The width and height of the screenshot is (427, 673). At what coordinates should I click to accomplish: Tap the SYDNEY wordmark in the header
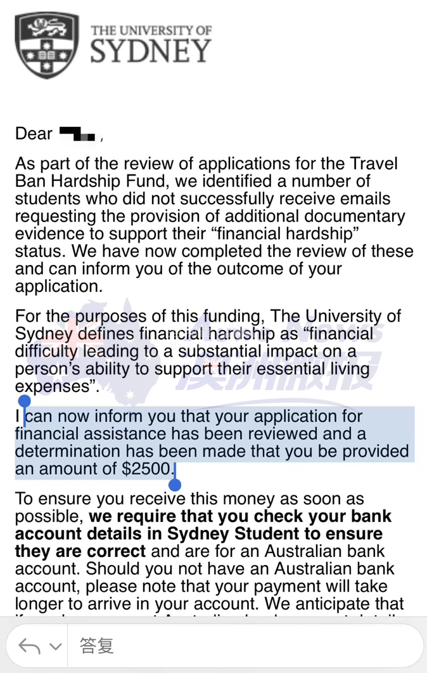coord(150,52)
